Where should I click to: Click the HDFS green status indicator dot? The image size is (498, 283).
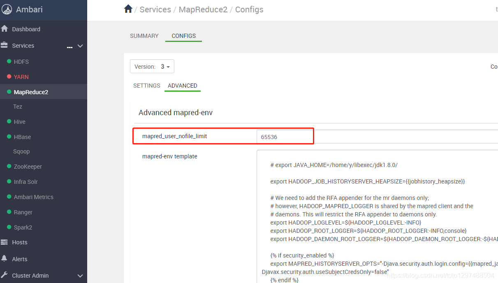point(9,61)
